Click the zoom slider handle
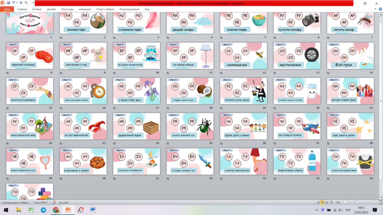Viewport: 383px width, 215px height. click(357, 202)
